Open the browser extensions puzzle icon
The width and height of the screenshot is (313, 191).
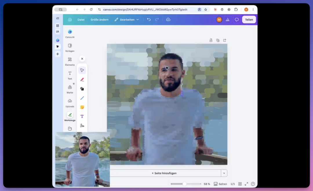click(x=236, y=9)
